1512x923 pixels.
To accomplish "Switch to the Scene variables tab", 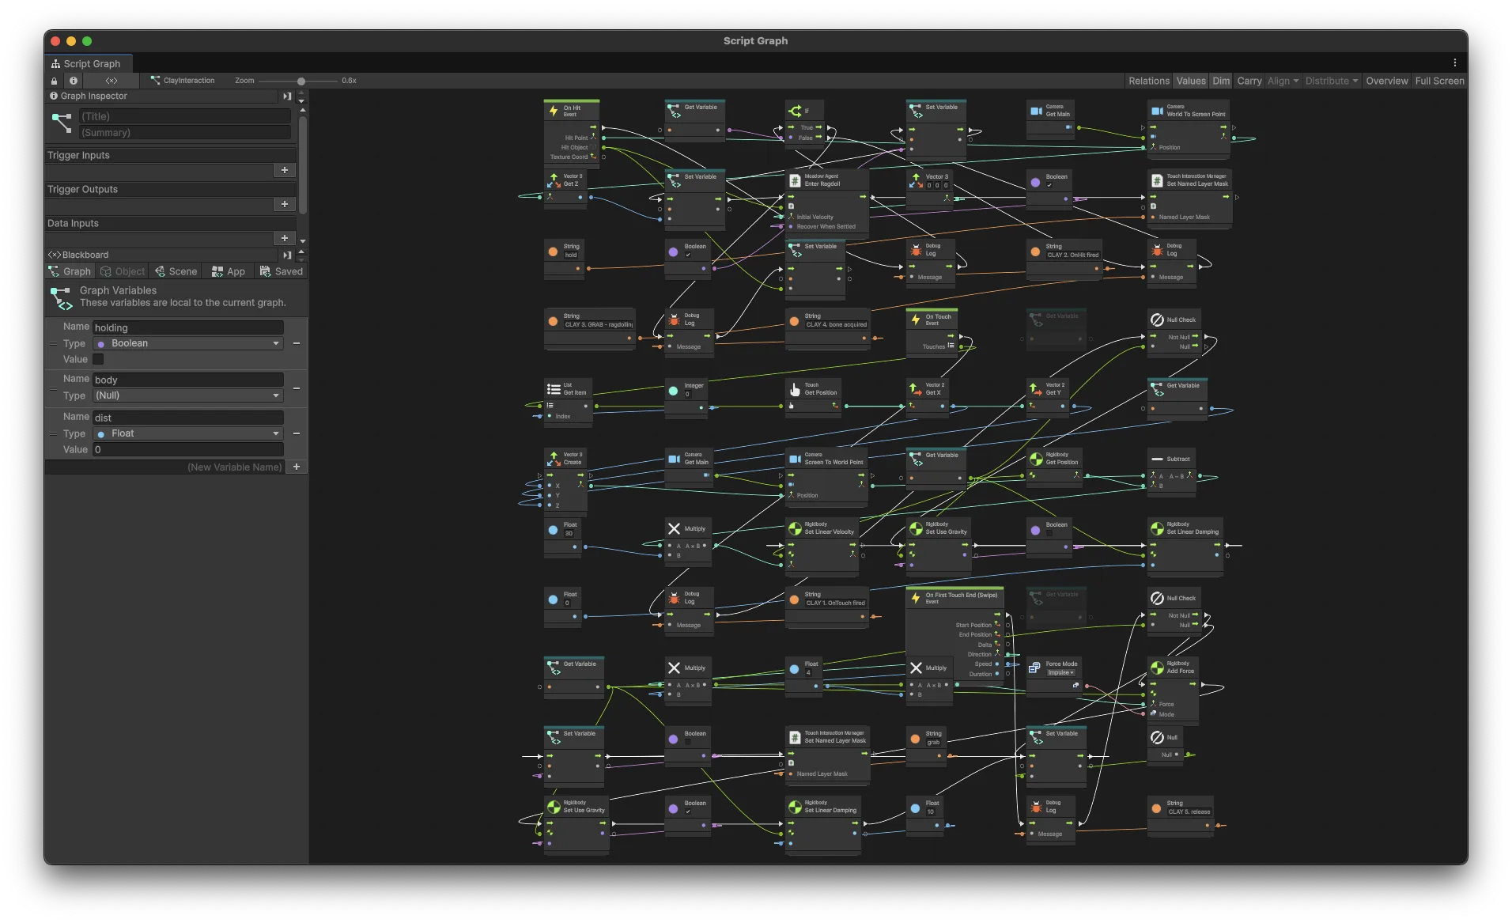I will click(176, 271).
